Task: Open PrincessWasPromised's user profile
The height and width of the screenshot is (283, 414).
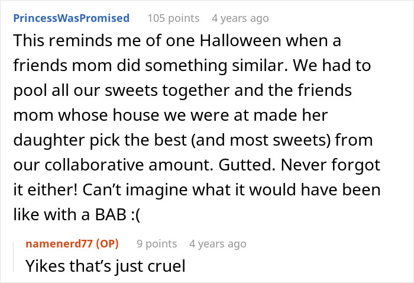Action: (71, 18)
